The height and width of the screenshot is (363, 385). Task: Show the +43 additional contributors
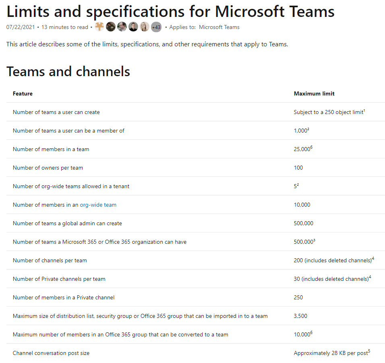(156, 27)
